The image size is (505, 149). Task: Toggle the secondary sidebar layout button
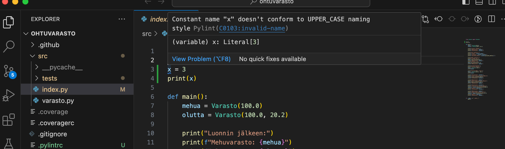(x=492, y=2)
